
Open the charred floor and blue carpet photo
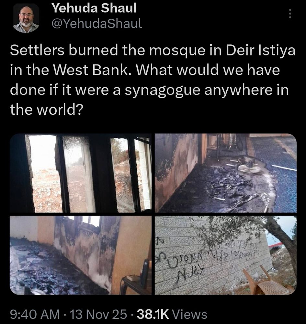(x=226, y=173)
